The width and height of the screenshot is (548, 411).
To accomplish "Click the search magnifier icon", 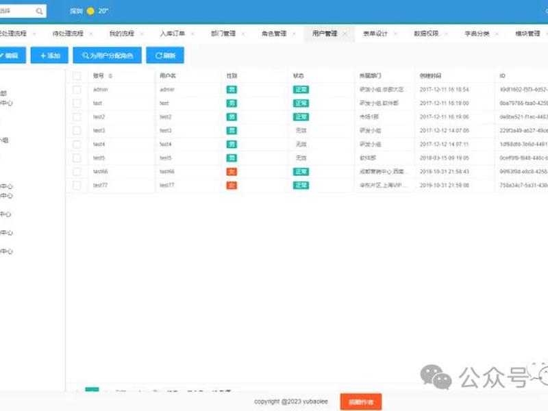I will [x=39, y=11].
